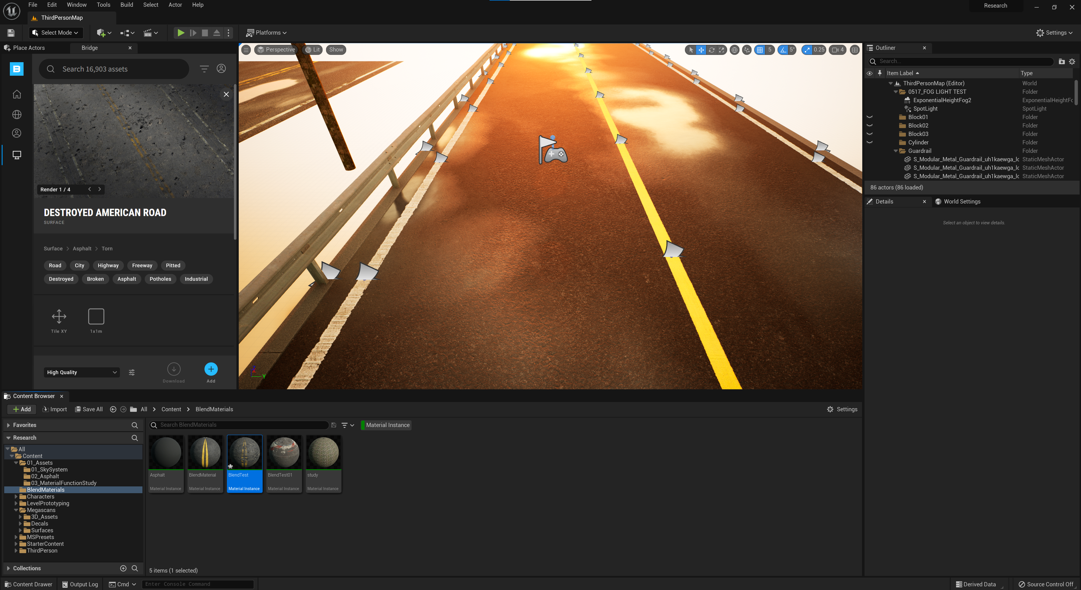This screenshot has height=590, width=1081.
Task: Open the Select Mode dropdown
Action: (55, 33)
